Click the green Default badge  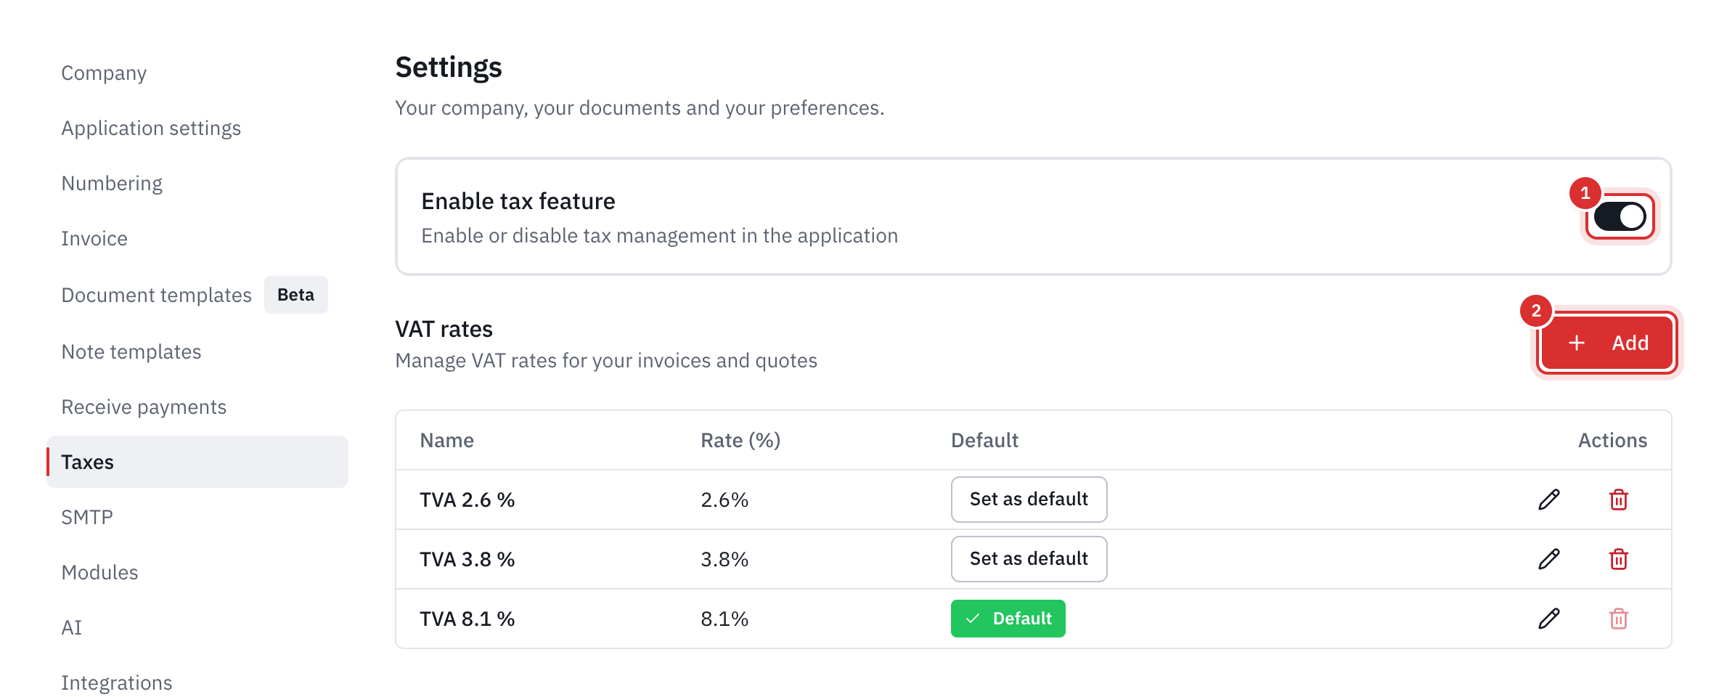coord(1008,619)
